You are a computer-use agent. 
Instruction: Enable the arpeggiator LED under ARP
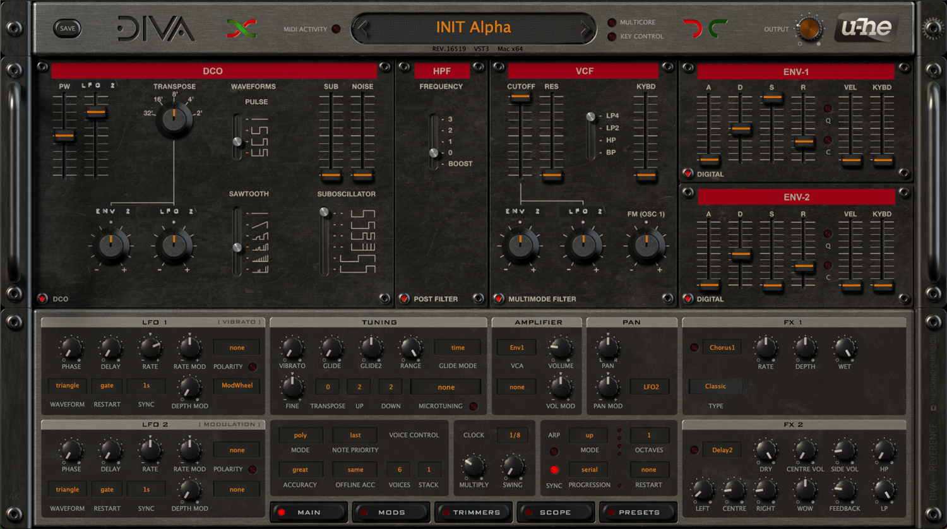tap(554, 451)
